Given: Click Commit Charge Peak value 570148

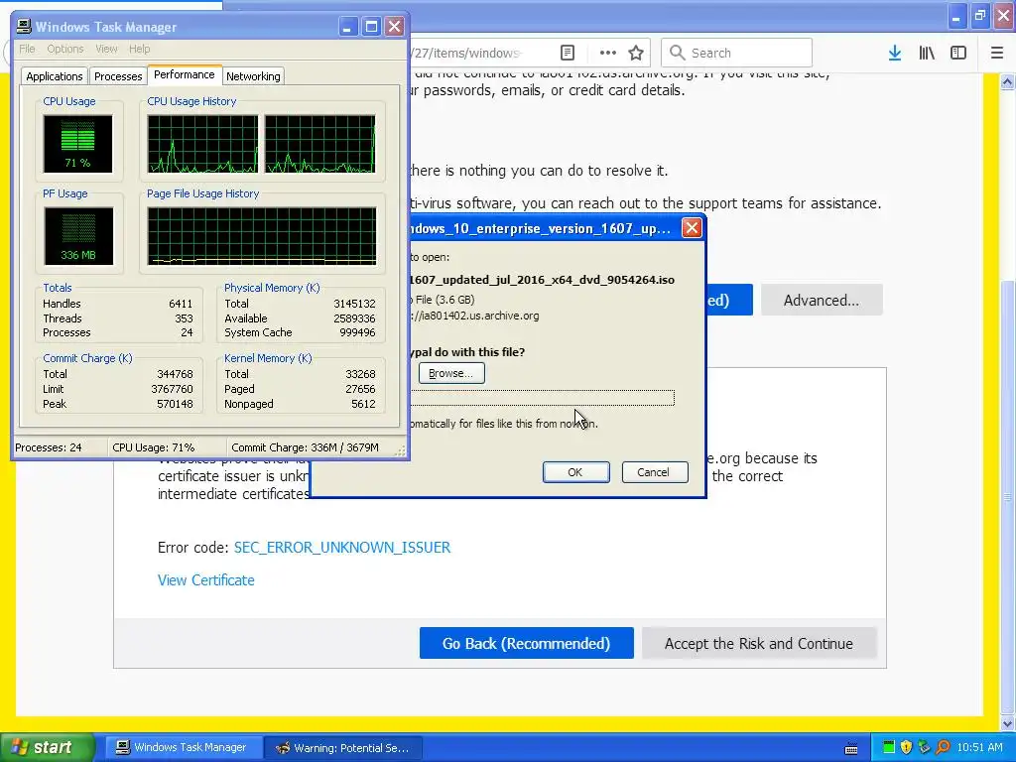Looking at the screenshot, I should [175, 405].
